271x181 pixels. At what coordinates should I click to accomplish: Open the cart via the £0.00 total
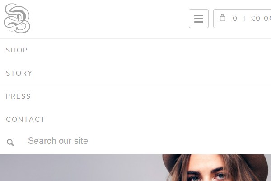[261, 19]
